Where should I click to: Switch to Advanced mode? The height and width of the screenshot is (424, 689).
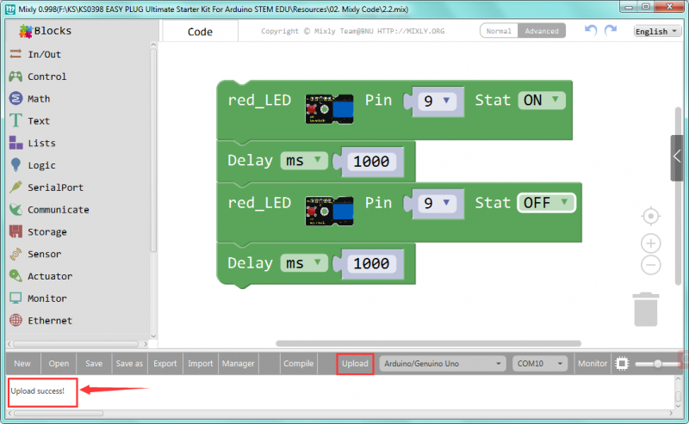(x=541, y=31)
